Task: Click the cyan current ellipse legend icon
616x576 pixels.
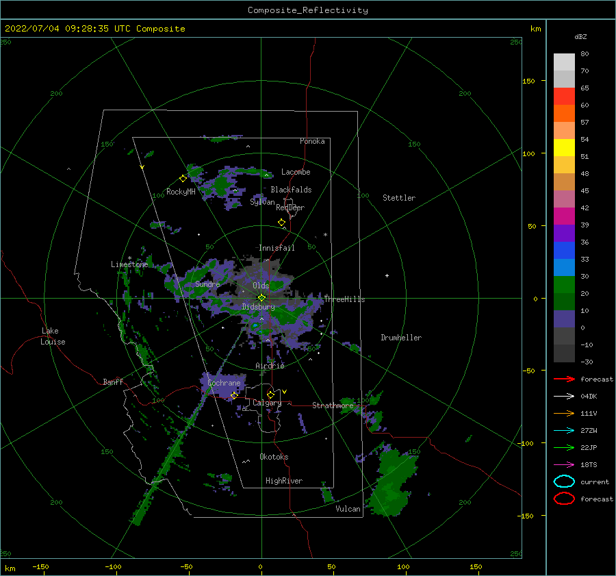Action: pos(564,481)
